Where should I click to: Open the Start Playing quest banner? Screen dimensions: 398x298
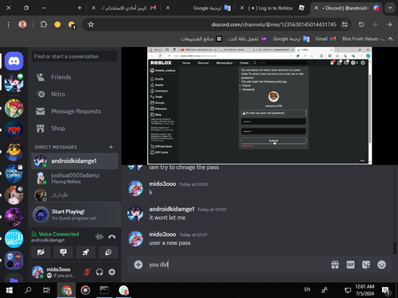pyautogui.click(x=75, y=215)
